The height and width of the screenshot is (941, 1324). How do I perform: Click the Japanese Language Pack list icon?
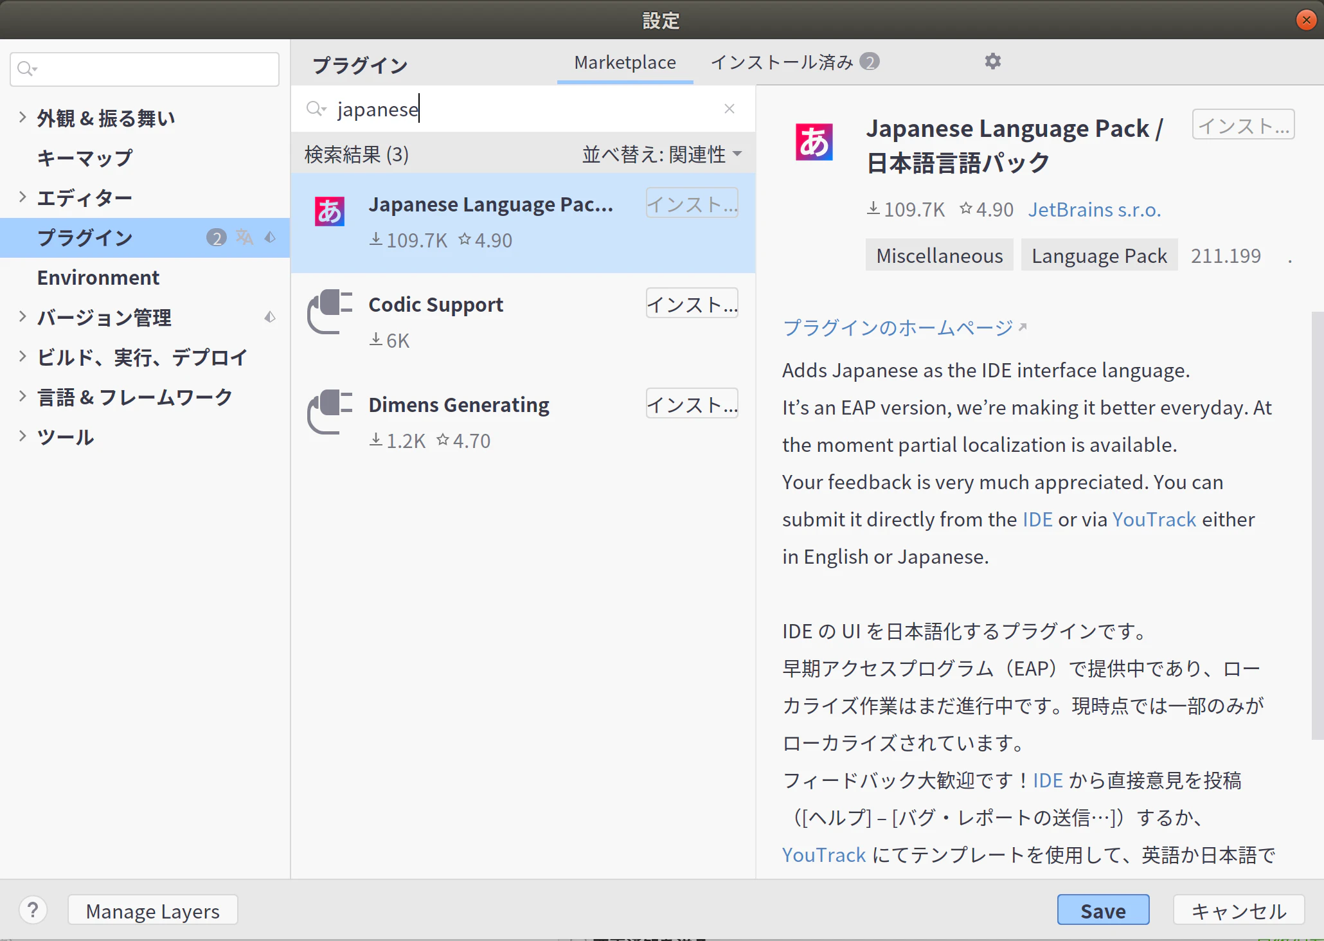[x=330, y=211]
